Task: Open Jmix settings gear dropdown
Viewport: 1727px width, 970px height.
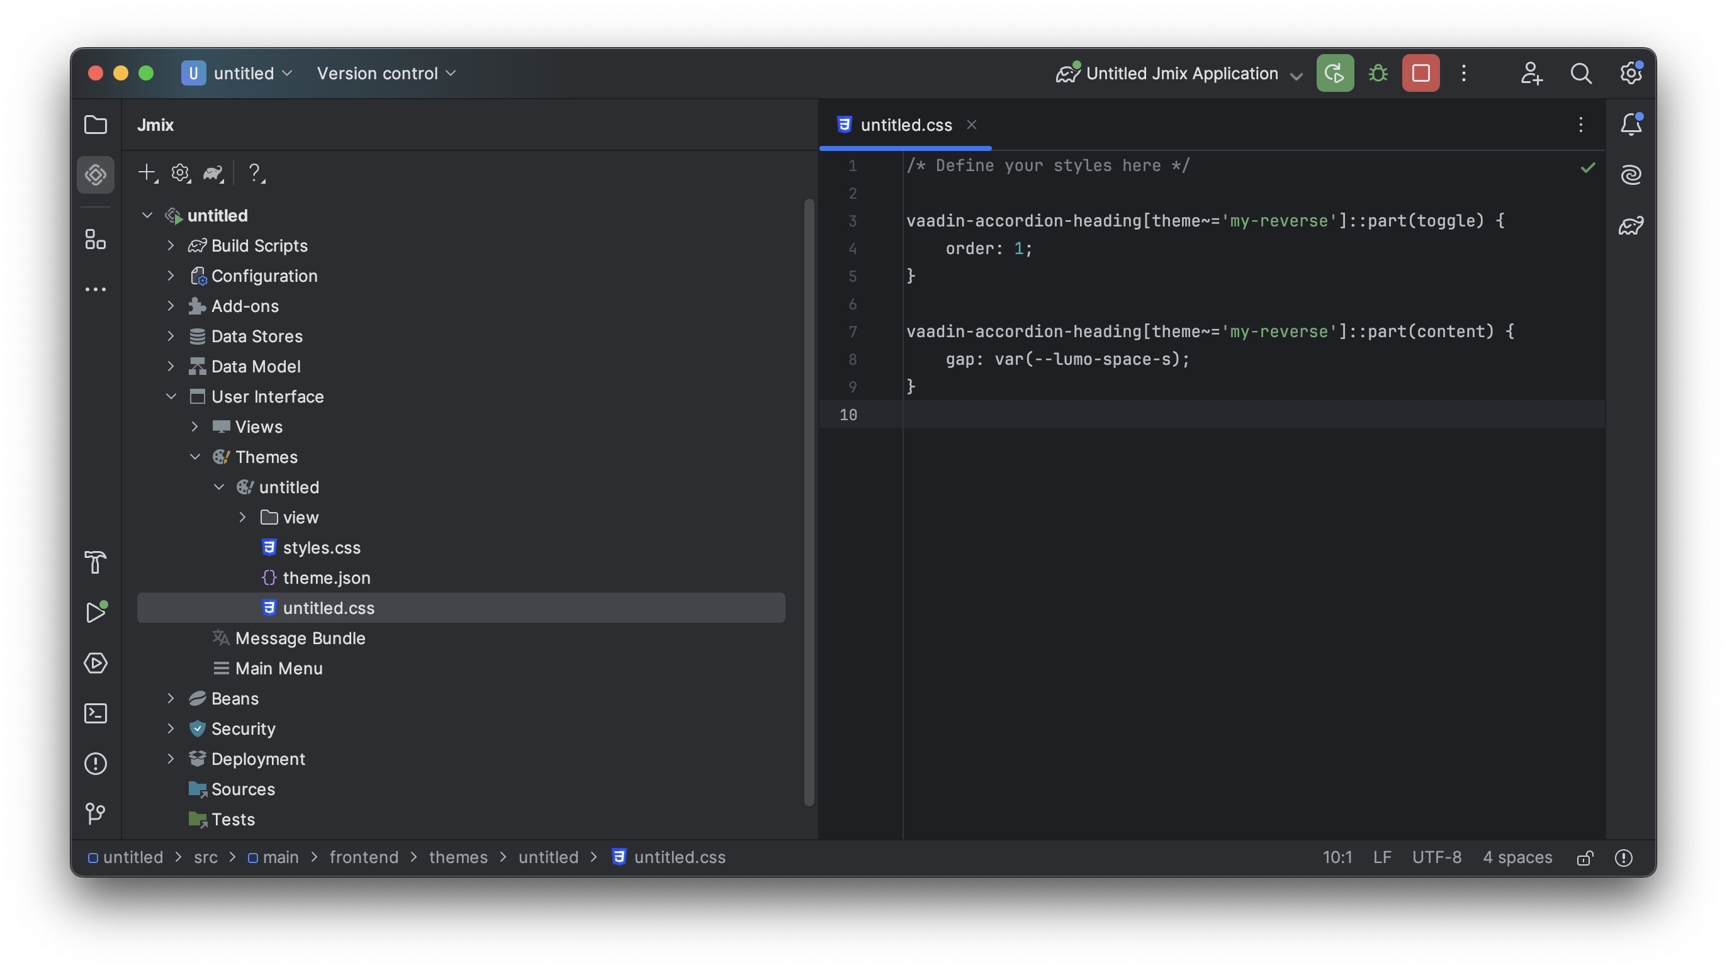Action: [181, 173]
